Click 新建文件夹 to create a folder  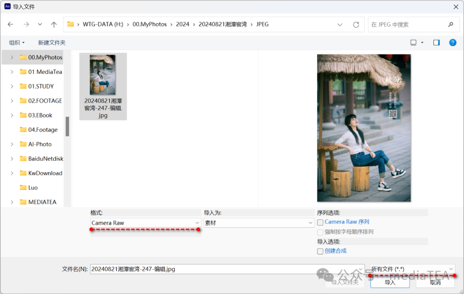click(52, 43)
